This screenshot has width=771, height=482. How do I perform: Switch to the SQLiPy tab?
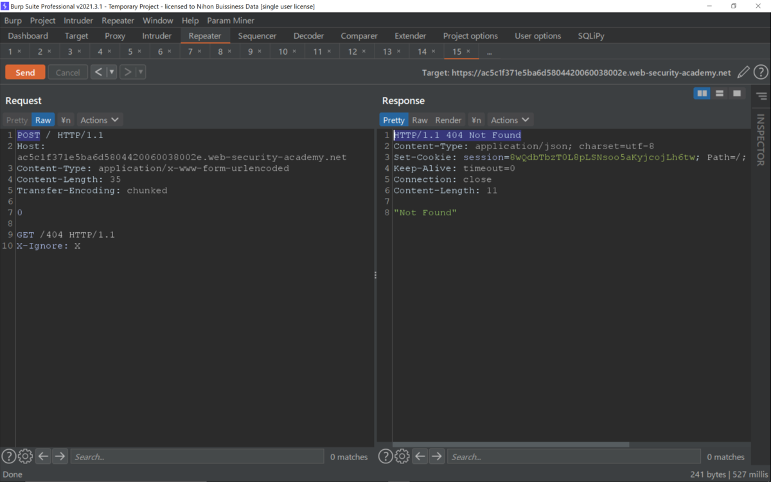(x=591, y=36)
